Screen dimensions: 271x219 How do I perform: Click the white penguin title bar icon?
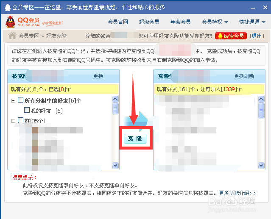pyautogui.click(x=8, y=8)
